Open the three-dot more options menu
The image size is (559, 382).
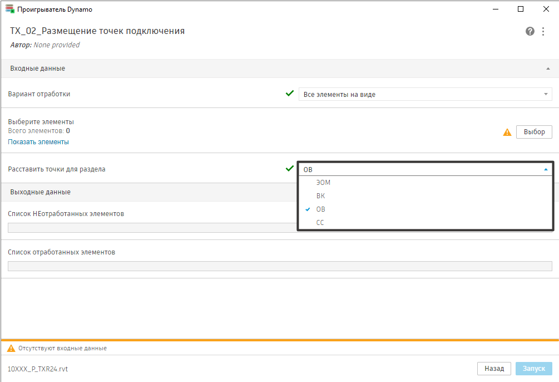coord(543,31)
